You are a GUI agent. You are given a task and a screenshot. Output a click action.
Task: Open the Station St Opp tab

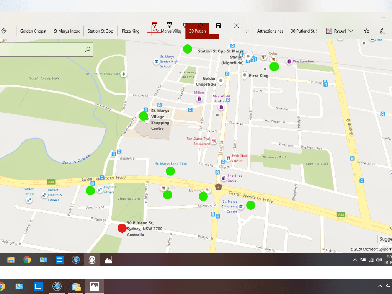(100, 31)
